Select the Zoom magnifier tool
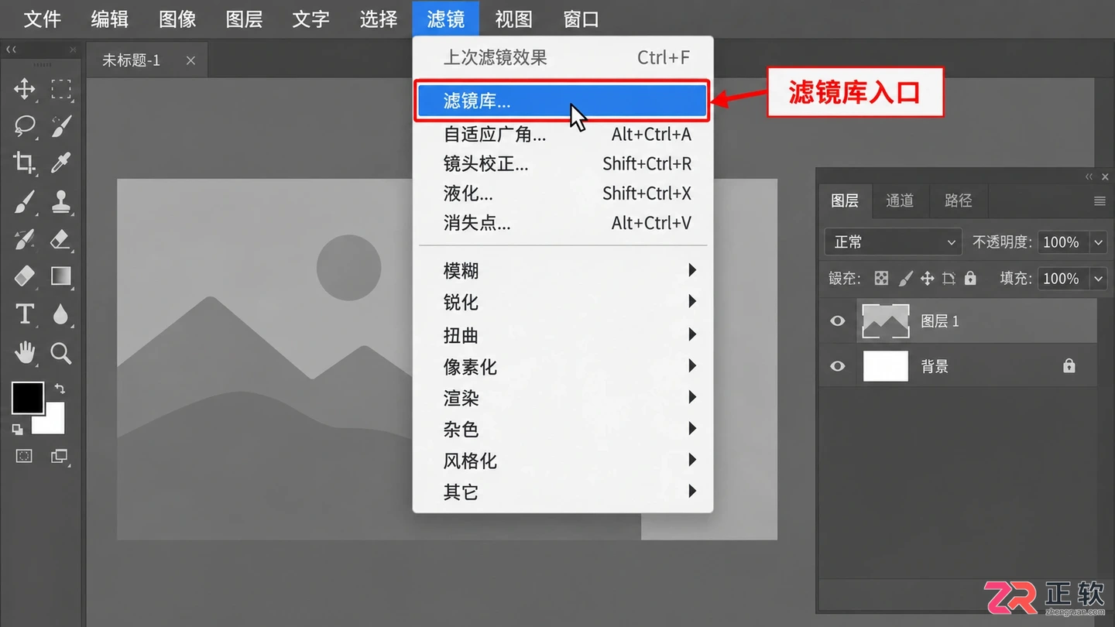 tap(61, 353)
